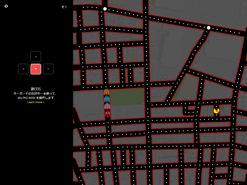Open the Learn more link
This screenshot has height=185, width=247.
coord(36,102)
